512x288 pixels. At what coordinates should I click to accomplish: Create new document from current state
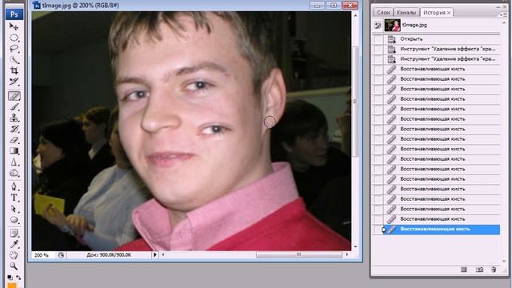[464, 270]
